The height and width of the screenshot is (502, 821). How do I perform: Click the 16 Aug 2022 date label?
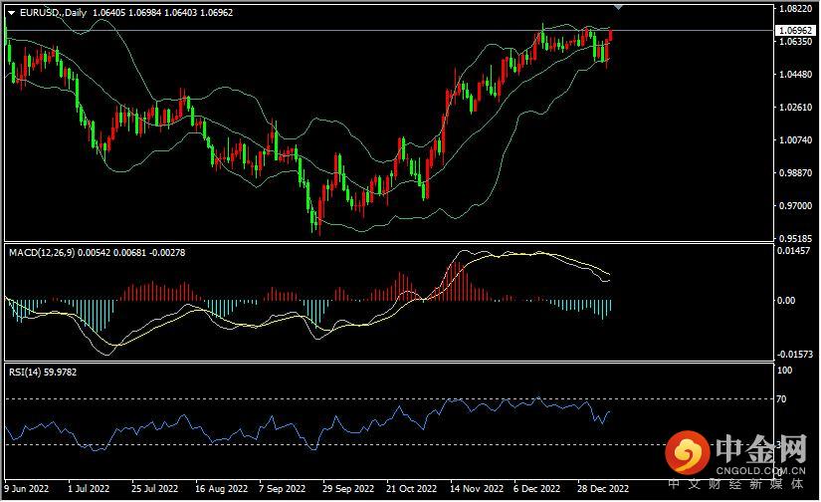point(221,489)
